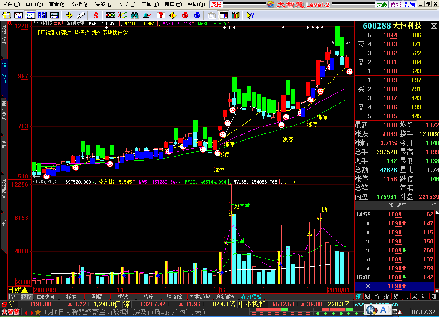Click the 细 detail button beside 分时成交
This screenshot has width=439, height=317.
point(434,205)
